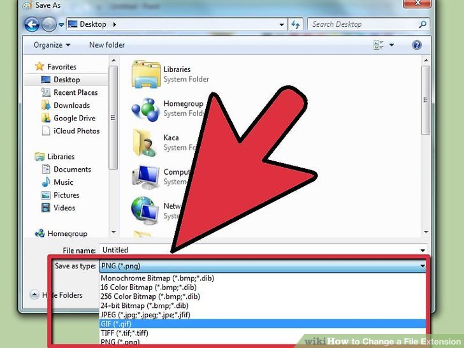The width and height of the screenshot is (464, 348).
Task: Open Music library in sidebar
Action: (63, 182)
